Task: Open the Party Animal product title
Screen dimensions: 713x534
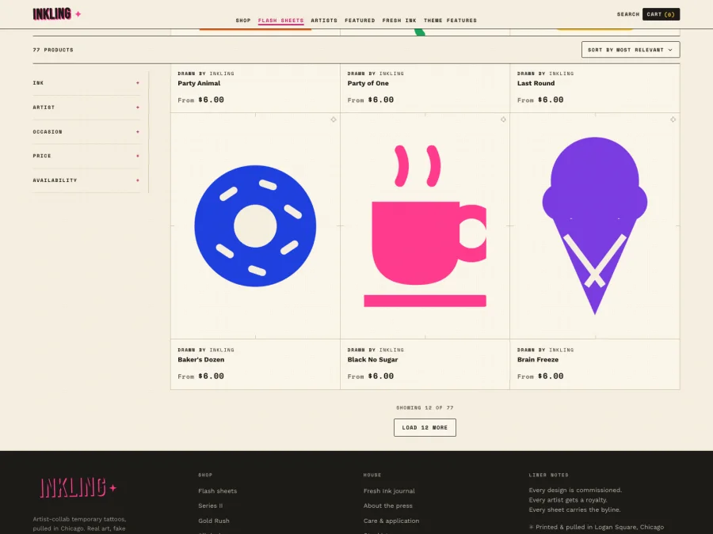Action: click(199, 83)
